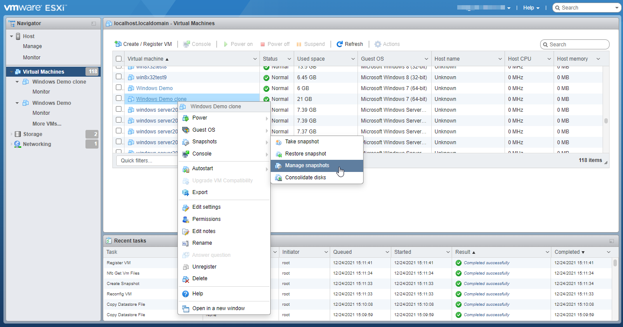The width and height of the screenshot is (623, 327).
Task: Check the win8x32test9 row checkbox
Action: 119,77
